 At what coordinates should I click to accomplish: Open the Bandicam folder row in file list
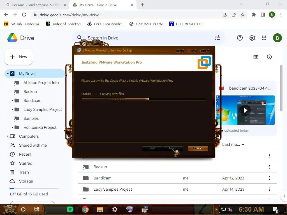click(177, 178)
